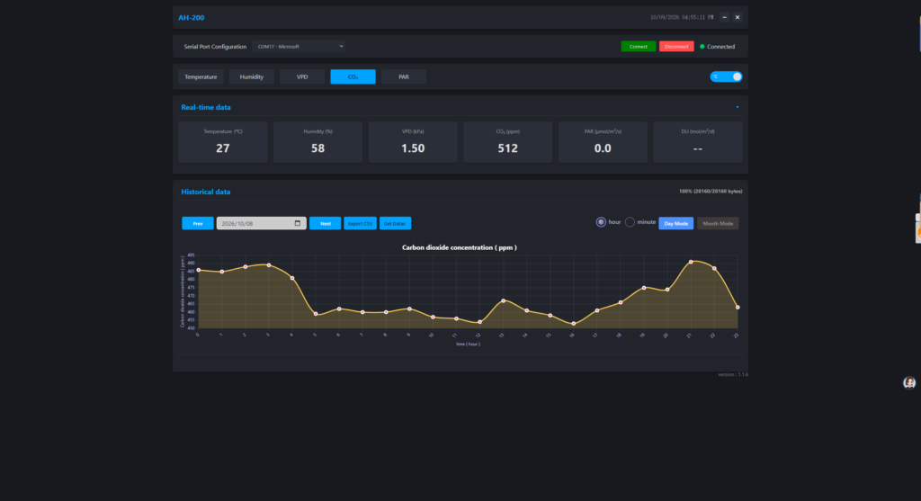The width and height of the screenshot is (921, 501).
Task: Click the chart data point at hour 21
Action: pyautogui.click(x=691, y=262)
